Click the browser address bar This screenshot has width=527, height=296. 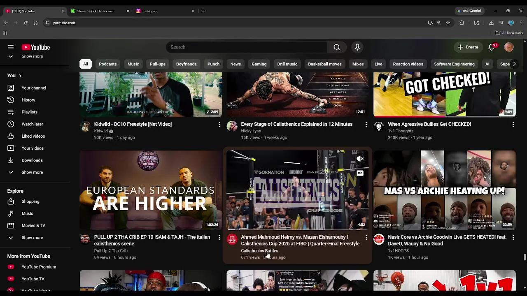[235, 23]
